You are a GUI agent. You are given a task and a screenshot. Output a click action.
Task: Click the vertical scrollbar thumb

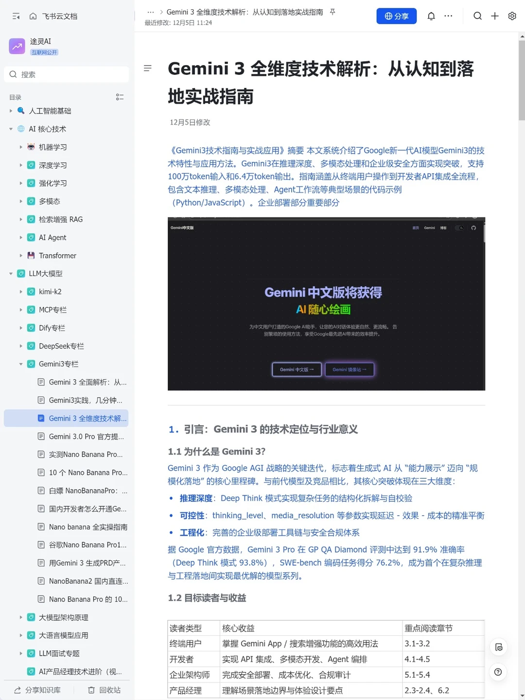coord(522,80)
